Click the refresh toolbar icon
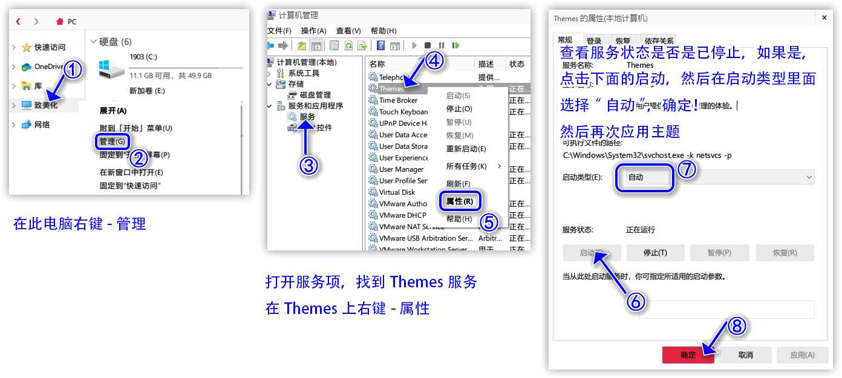The height and width of the screenshot is (378, 842). (x=348, y=45)
